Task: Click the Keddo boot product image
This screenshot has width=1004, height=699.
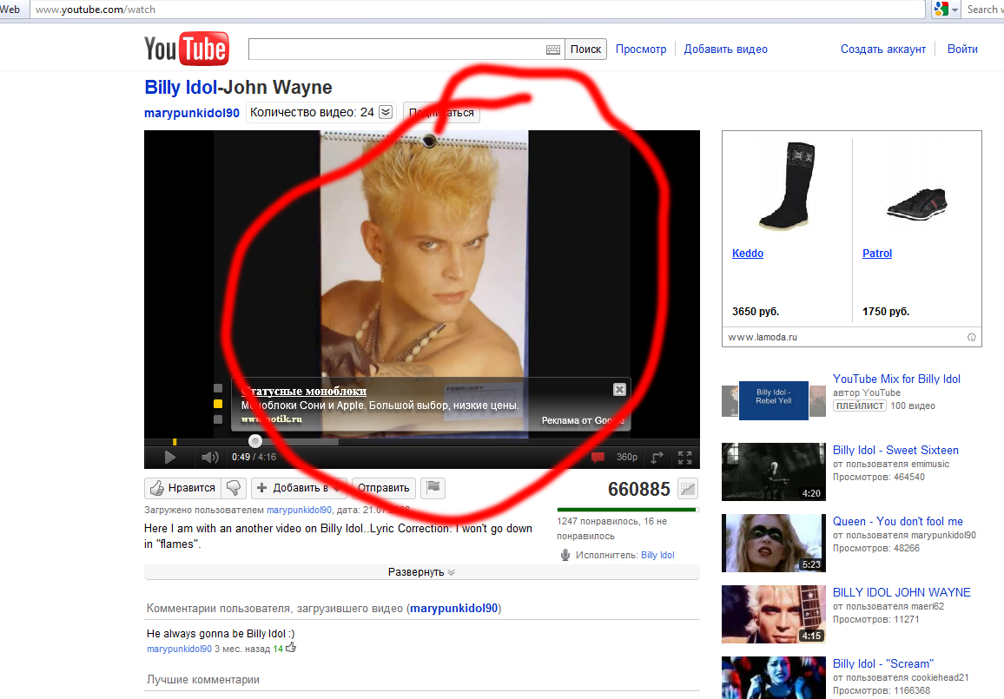Action: (787, 186)
